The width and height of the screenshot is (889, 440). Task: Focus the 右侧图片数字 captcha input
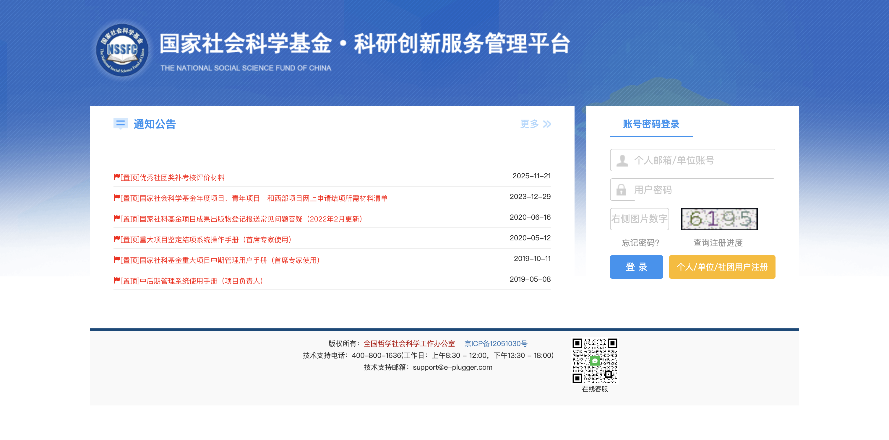click(x=640, y=219)
